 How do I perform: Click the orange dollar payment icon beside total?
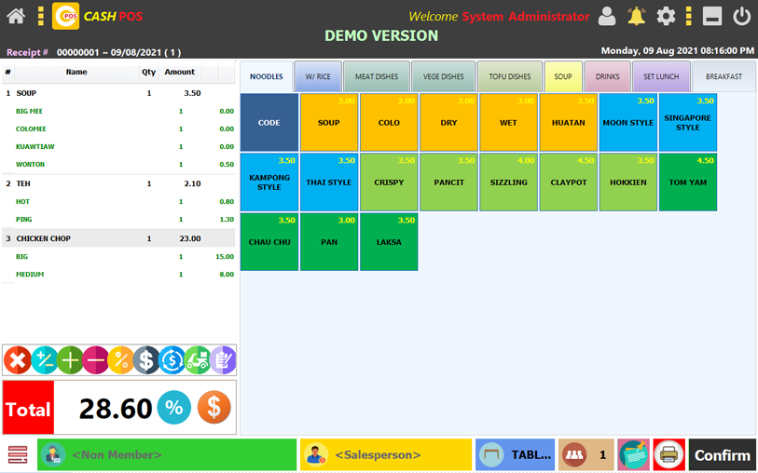click(214, 408)
